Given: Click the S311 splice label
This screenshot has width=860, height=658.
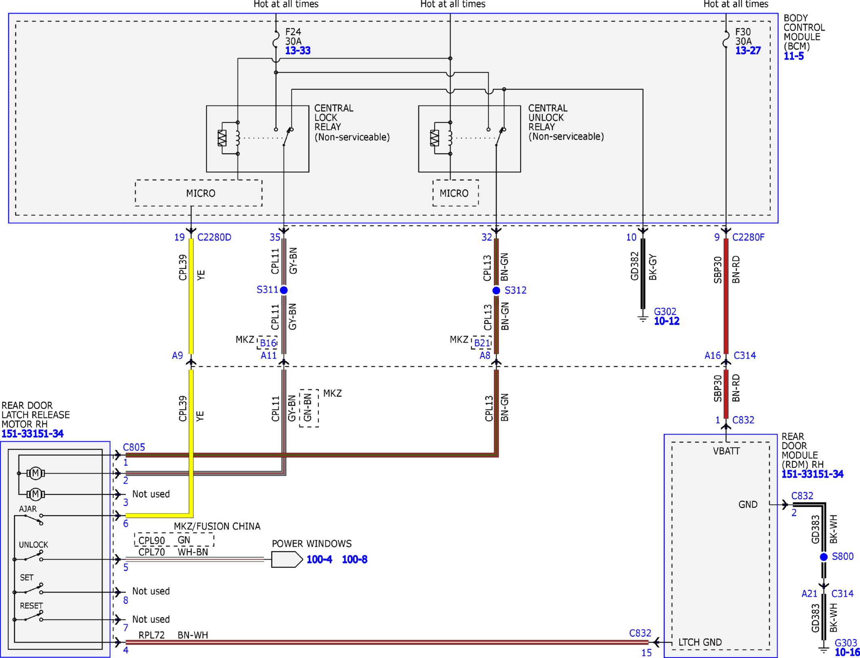Looking at the screenshot, I should pyautogui.click(x=267, y=290).
